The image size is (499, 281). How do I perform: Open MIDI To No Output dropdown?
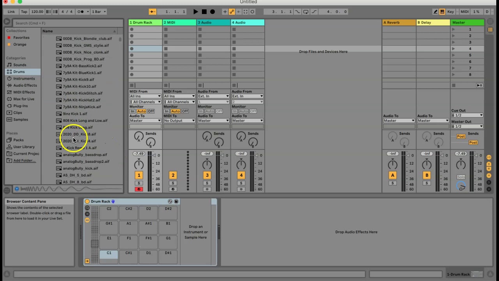pos(179,121)
